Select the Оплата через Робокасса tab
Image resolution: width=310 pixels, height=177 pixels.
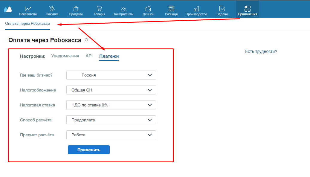(x=28, y=24)
